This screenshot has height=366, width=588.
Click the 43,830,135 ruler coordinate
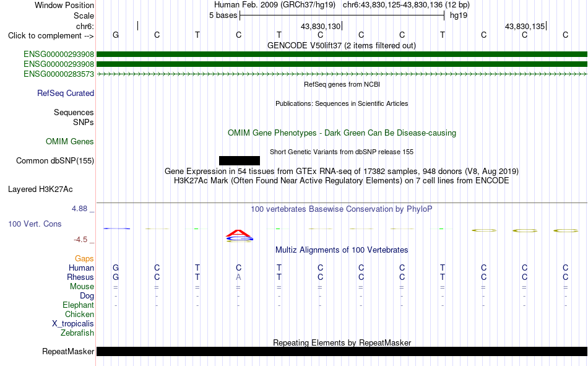[525, 26]
